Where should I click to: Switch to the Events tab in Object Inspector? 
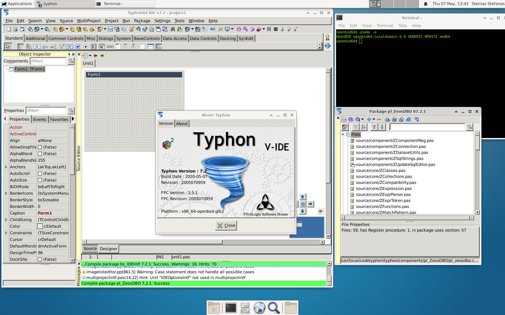coord(40,119)
